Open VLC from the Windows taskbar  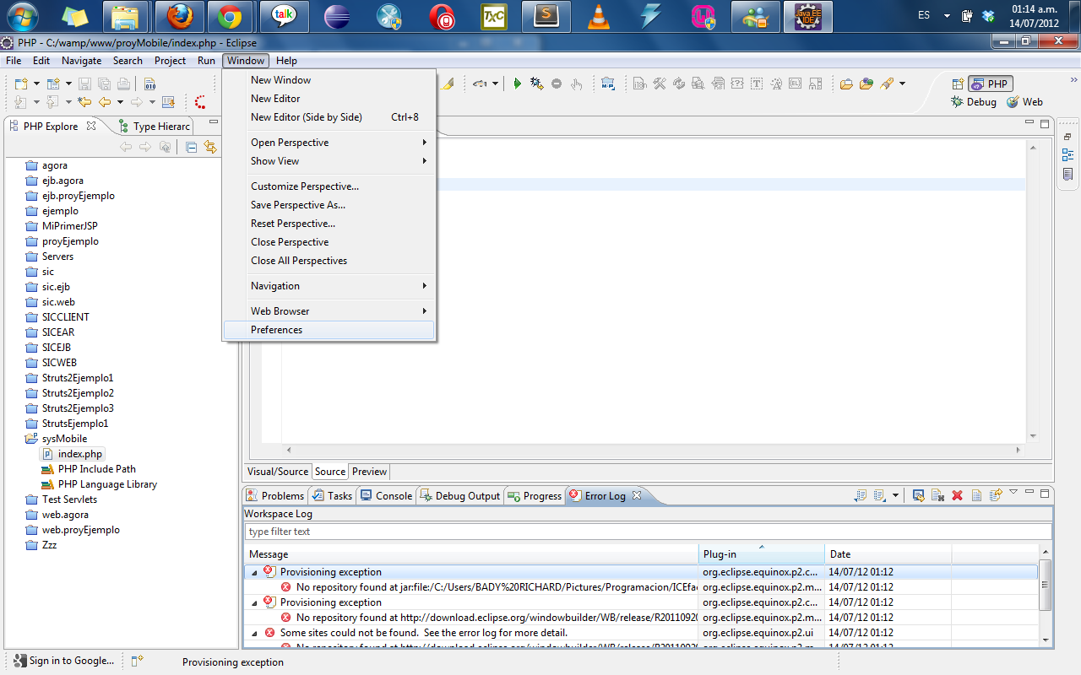[599, 16]
